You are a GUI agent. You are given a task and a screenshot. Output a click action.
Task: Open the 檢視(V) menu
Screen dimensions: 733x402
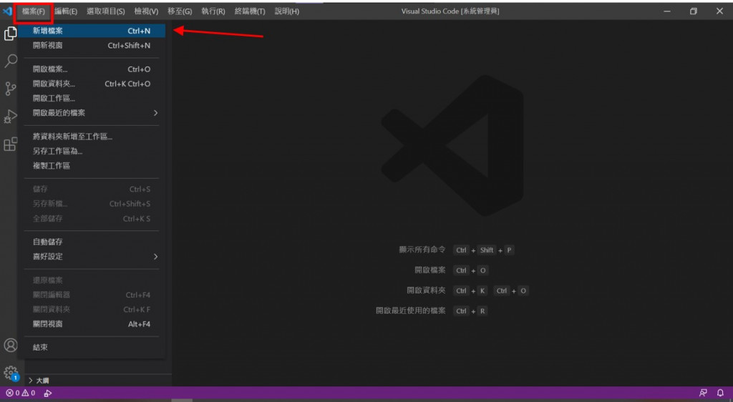[146, 11]
